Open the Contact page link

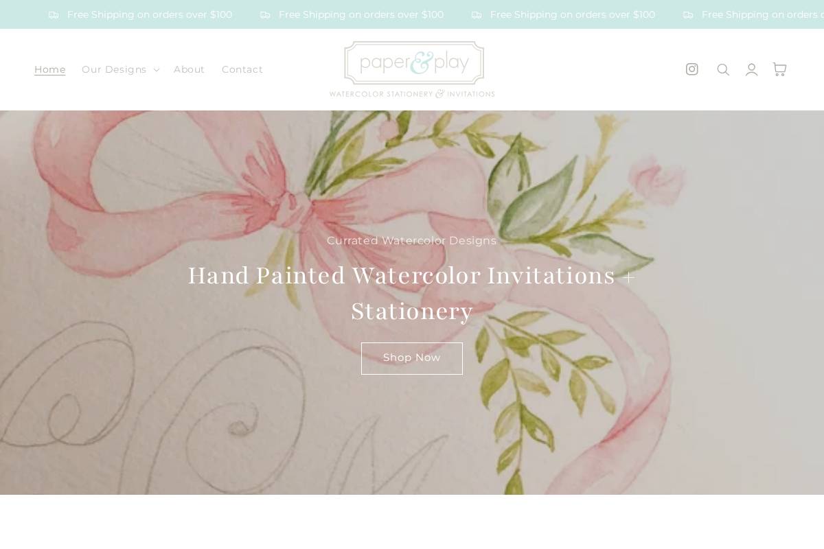tap(242, 69)
